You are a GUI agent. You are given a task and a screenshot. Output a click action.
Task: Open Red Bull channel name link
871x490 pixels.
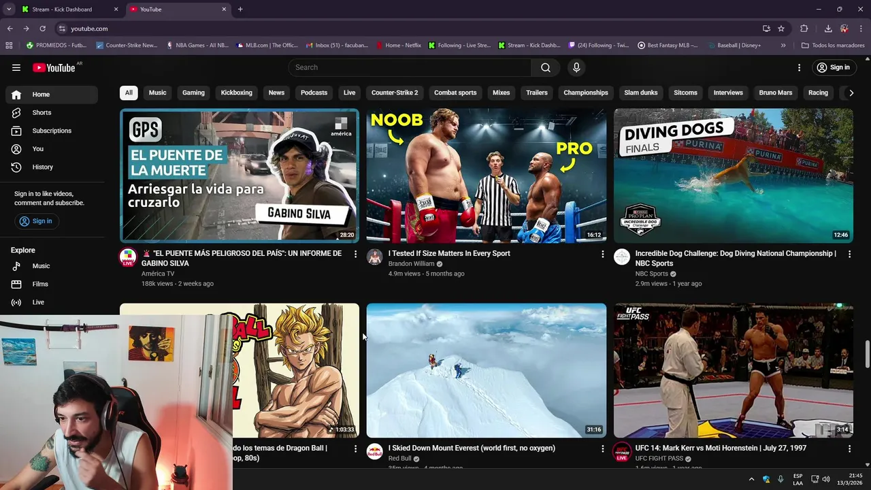(400, 458)
